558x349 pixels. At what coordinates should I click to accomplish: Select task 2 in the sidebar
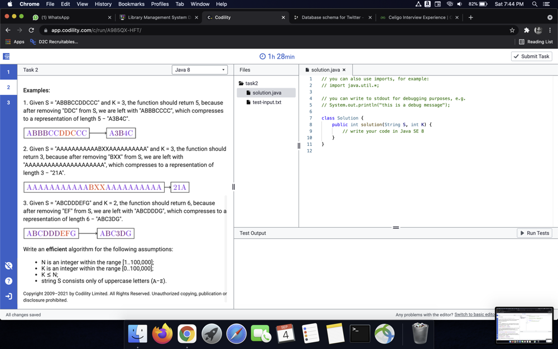click(x=8, y=87)
